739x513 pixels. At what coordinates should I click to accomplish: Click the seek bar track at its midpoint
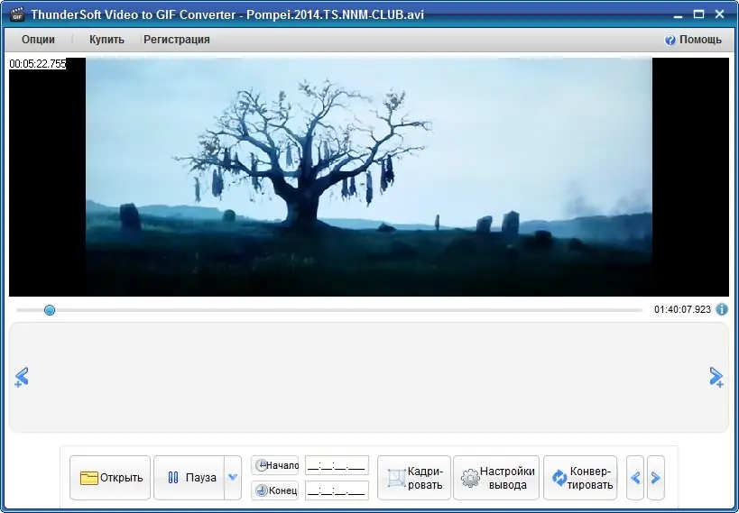point(329,310)
